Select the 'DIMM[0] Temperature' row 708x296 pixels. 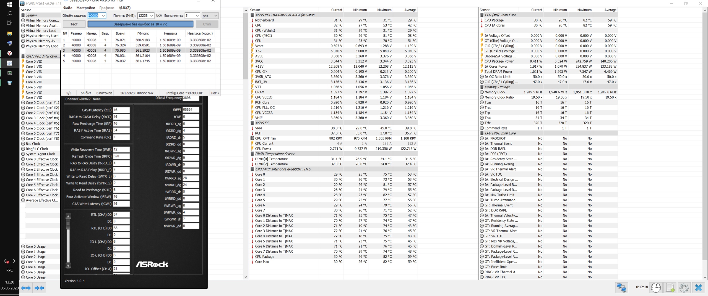(333, 159)
